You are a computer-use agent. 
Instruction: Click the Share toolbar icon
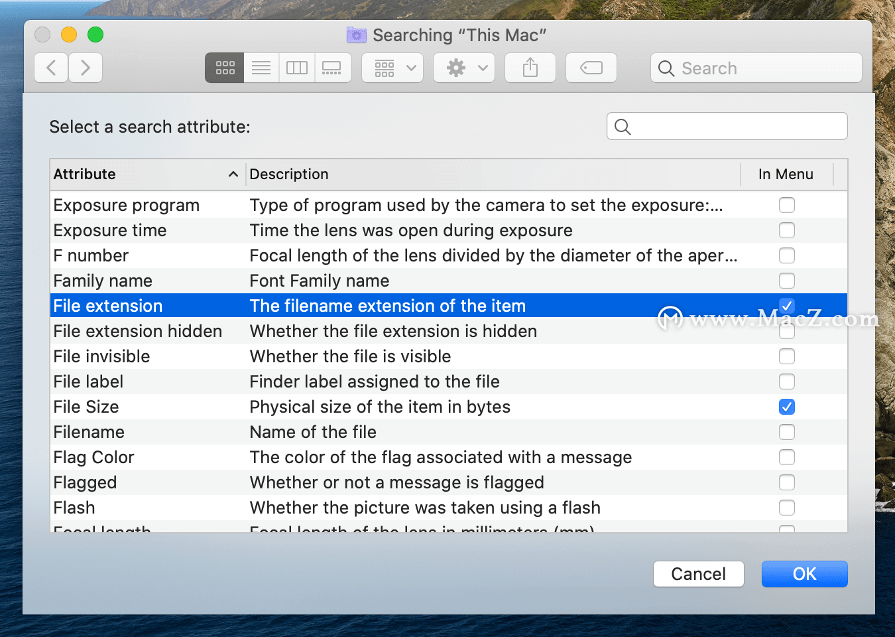click(530, 68)
